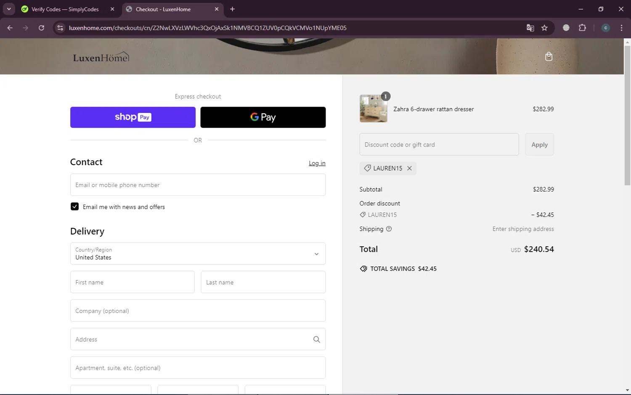Open the Chrome profile avatar

[605, 28]
